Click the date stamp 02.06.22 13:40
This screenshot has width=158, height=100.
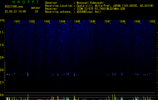coord(15,11)
